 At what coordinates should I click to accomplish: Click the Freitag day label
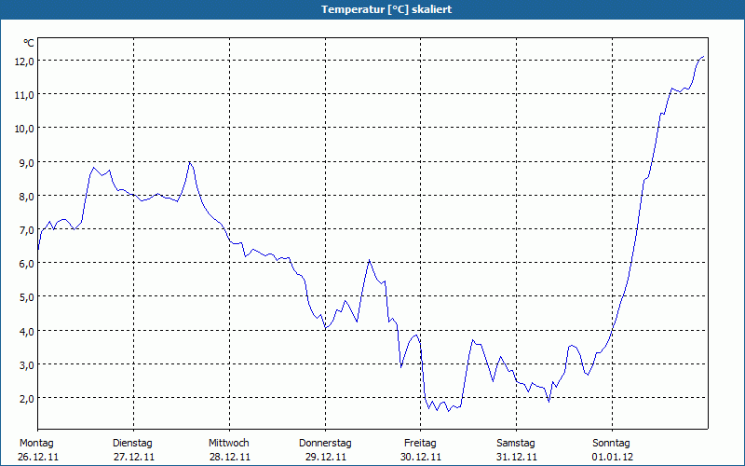421,444
